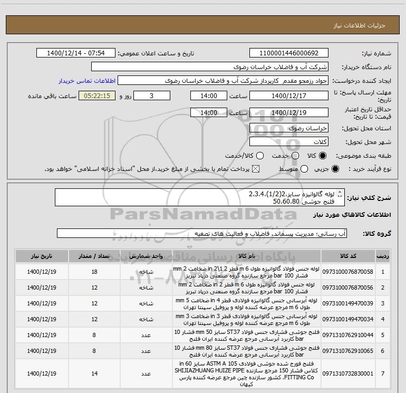Viewport: 406px width, 393px height.
Task: Open the buyer contact information link
Action: [x=87, y=81]
